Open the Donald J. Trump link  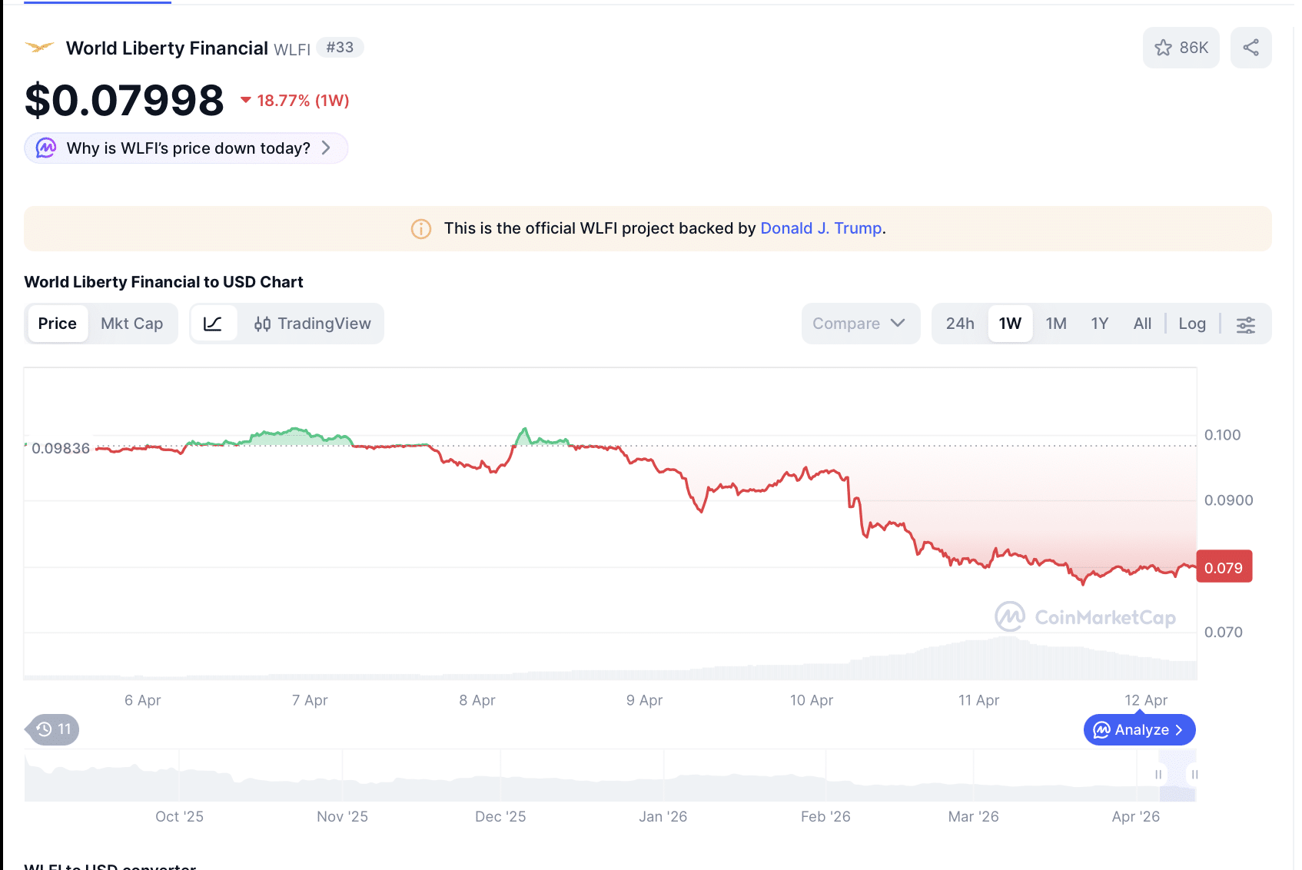point(821,228)
